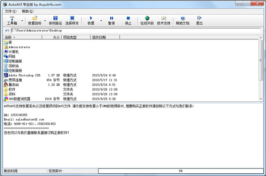Select the 网络 network item
266x176 pixels.
coord(9,56)
